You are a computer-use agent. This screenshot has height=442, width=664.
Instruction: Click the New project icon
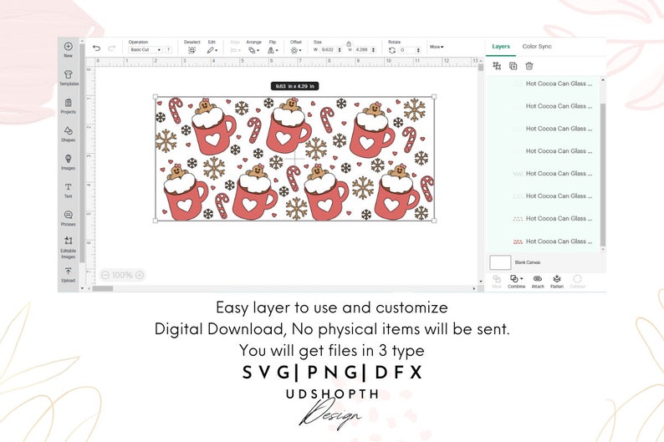[68, 47]
